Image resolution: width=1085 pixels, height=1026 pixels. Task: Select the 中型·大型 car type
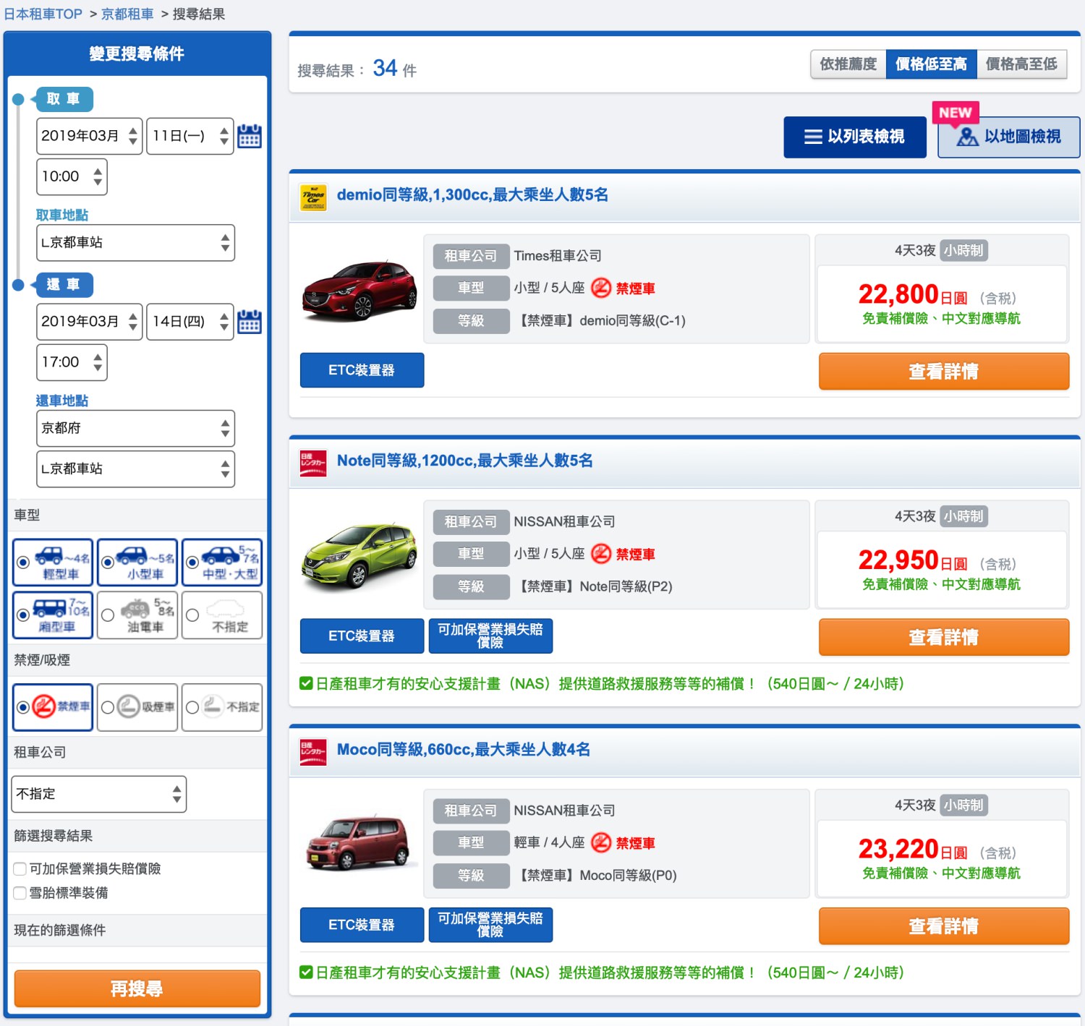pos(222,562)
